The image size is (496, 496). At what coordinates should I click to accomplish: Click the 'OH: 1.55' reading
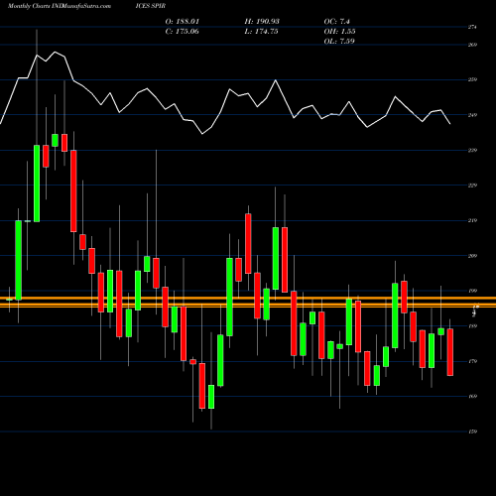coord(339,32)
